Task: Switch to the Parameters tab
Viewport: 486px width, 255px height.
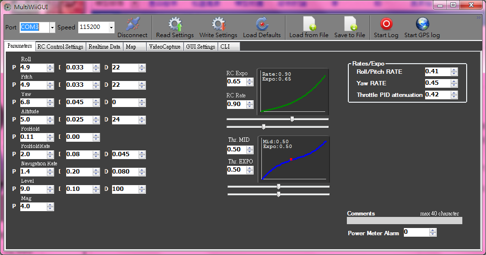Action: [19, 46]
